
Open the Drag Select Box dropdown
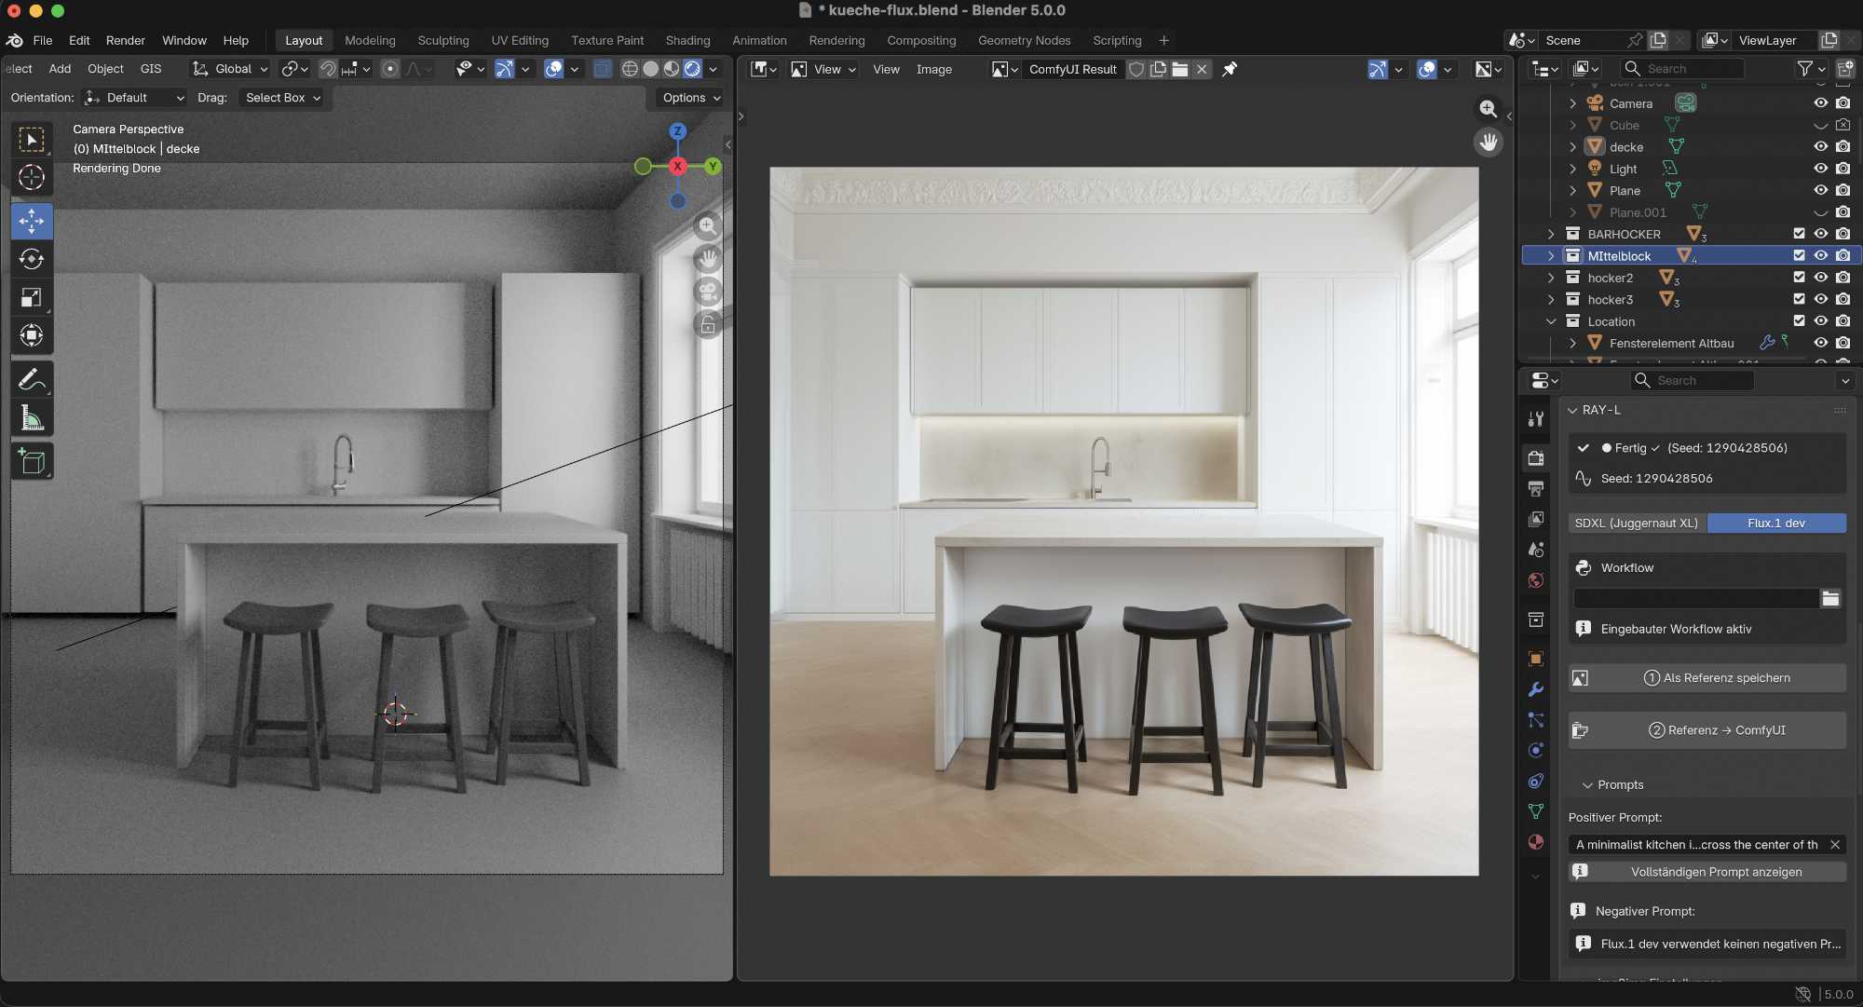point(283,98)
